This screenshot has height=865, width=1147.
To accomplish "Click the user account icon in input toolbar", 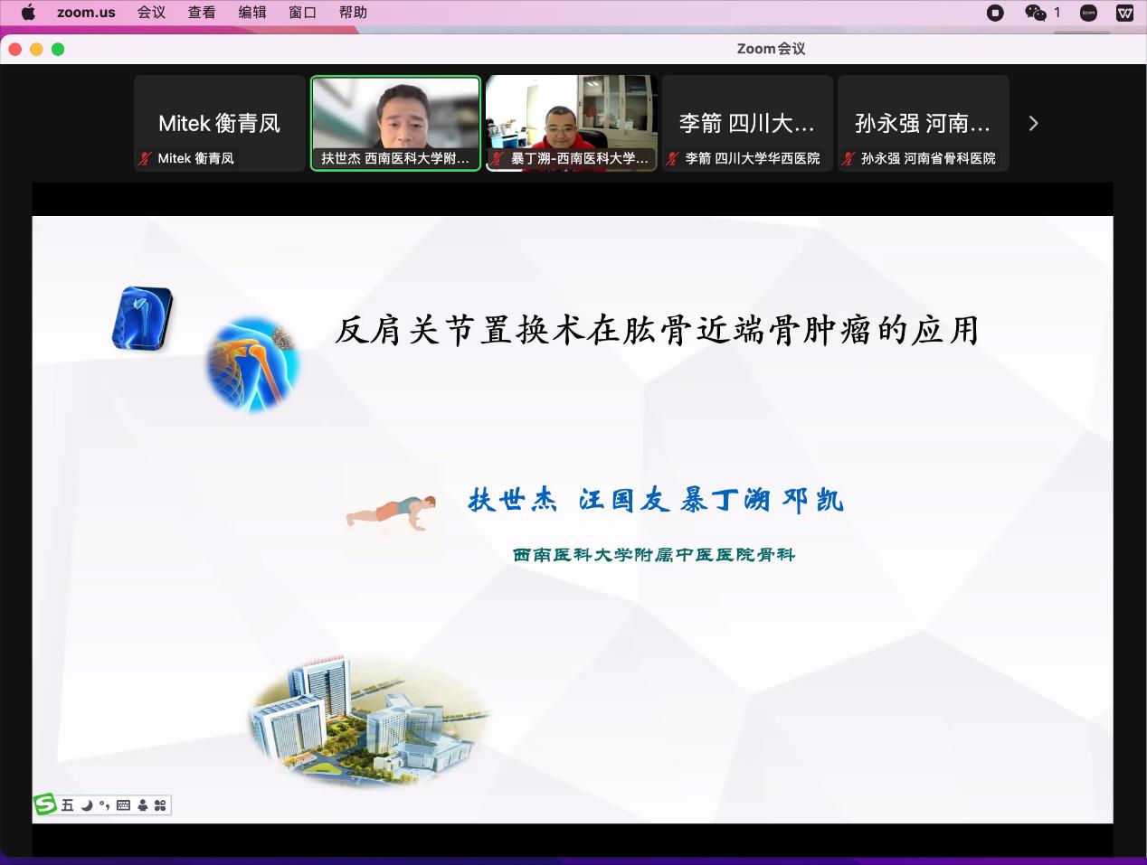I will pyautogui.click(x=142, y=805).
